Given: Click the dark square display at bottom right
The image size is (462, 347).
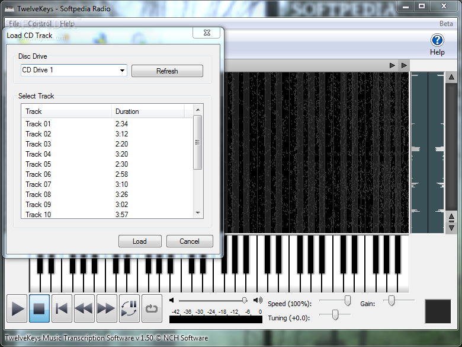Looking at the screenshot, I should click(438, 311).
